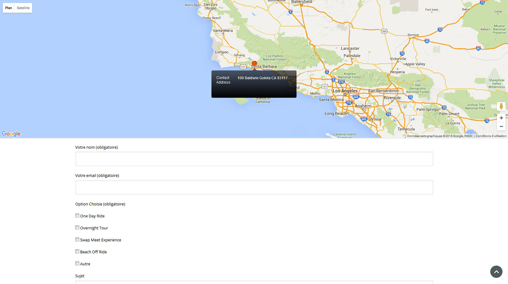Zoom in the map with plus button

click(x=501, y=118)
